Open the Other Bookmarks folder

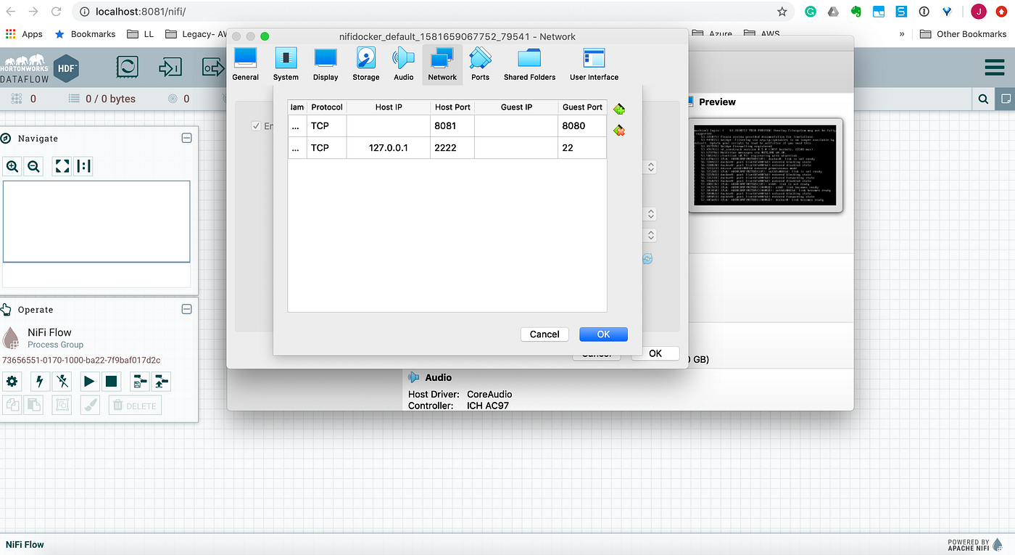[x=963, y=34]
